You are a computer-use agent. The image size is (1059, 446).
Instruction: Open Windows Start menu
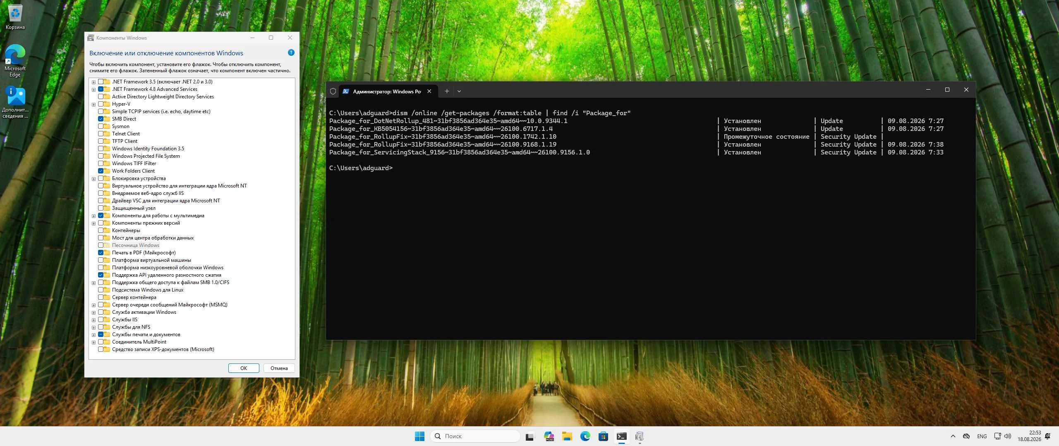[x=419, y=436]
